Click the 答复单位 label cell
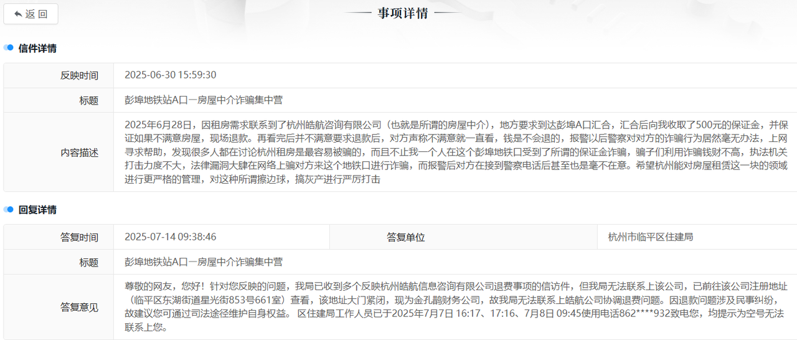 tap(405, 237)
